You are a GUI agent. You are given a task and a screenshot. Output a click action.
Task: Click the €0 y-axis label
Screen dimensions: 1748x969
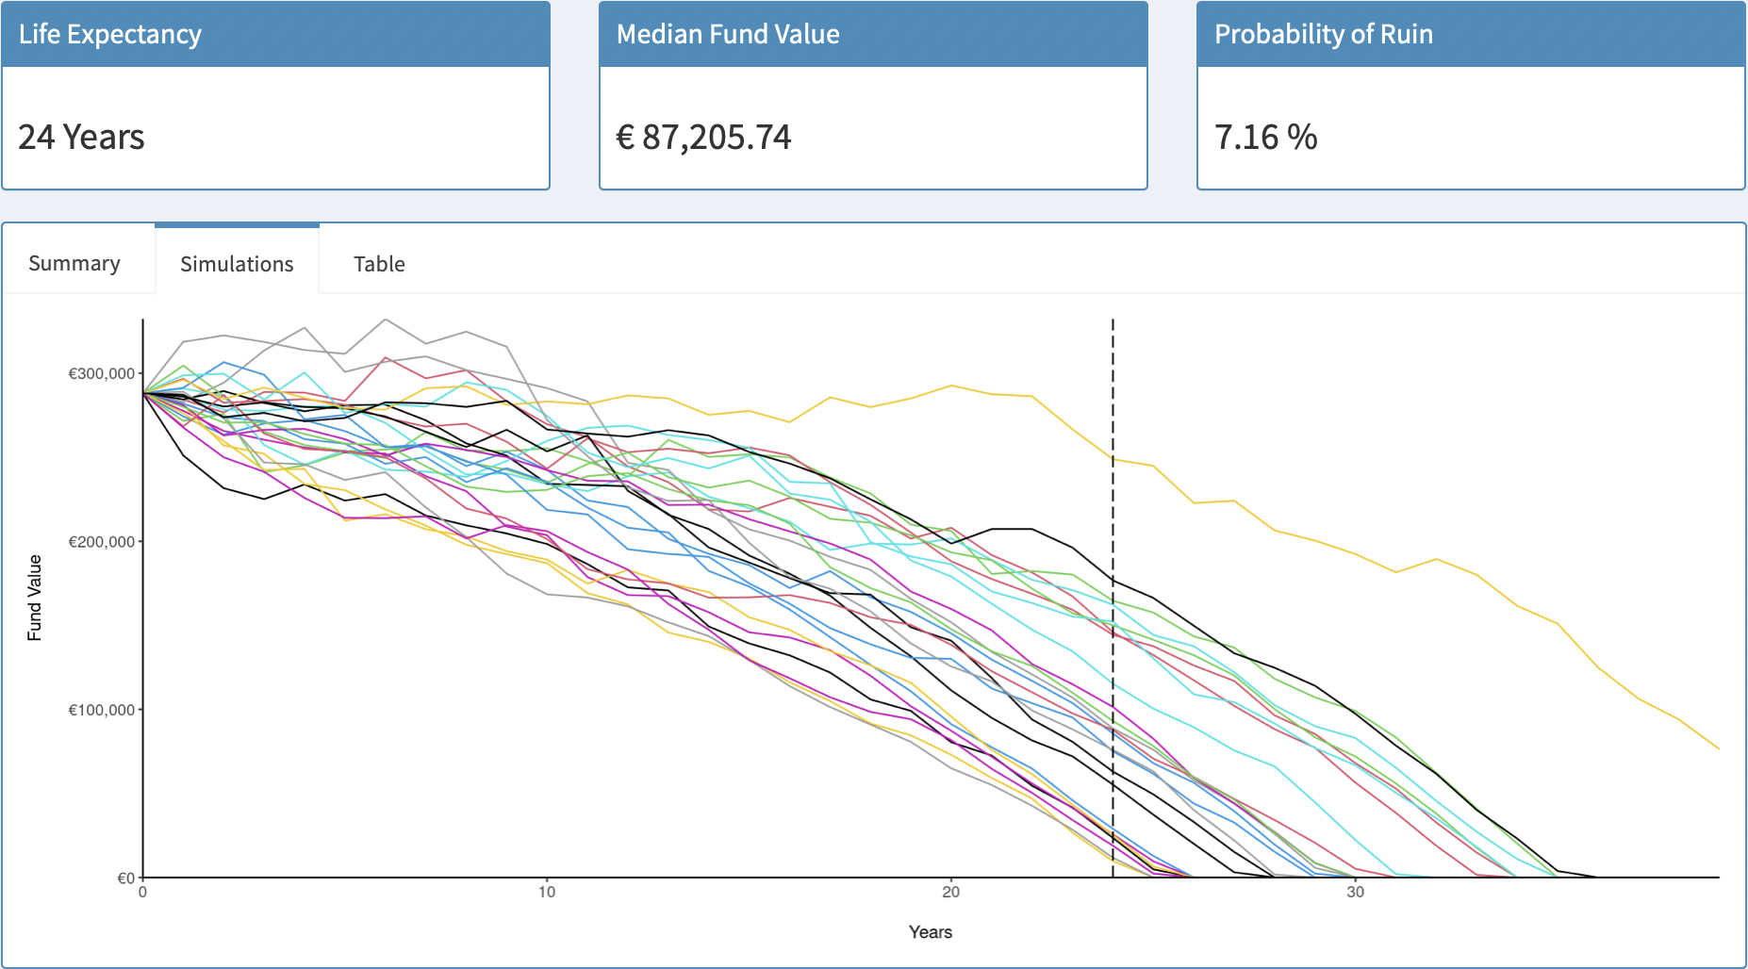(x=126, y=879)
